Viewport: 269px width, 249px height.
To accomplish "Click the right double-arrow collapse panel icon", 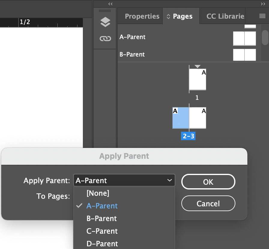I will pyautogui.click(x=263, y=4).
